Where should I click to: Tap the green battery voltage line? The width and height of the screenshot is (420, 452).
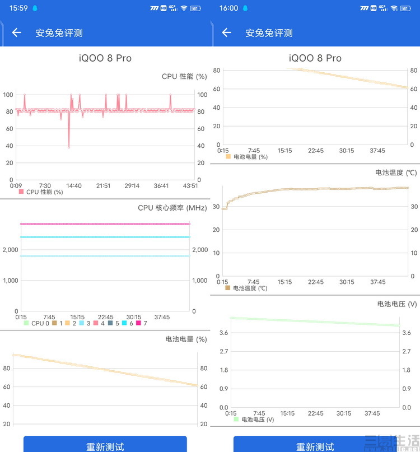[x=315, y=321]
